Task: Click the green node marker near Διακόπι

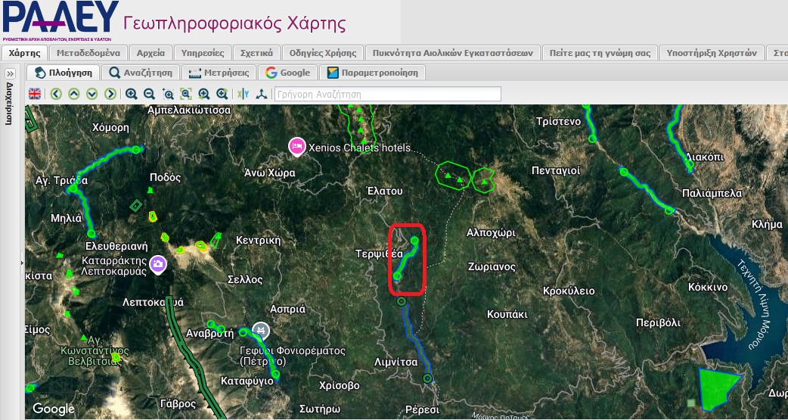Action: click(x=690, y=164)
